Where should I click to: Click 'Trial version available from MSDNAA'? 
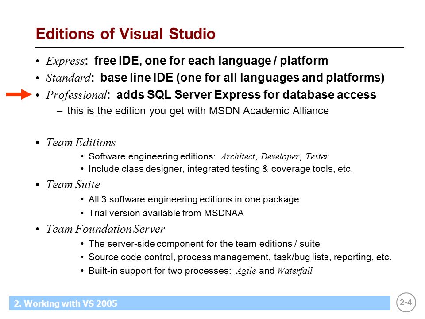click(x=166, y=213)
